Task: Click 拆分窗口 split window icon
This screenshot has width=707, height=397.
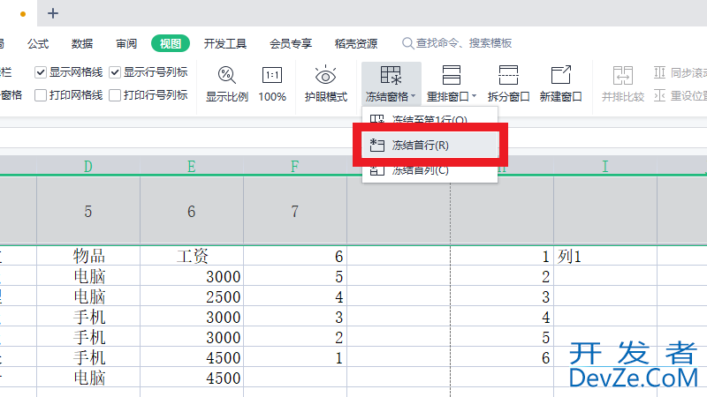Action: [x=508, y=75]
